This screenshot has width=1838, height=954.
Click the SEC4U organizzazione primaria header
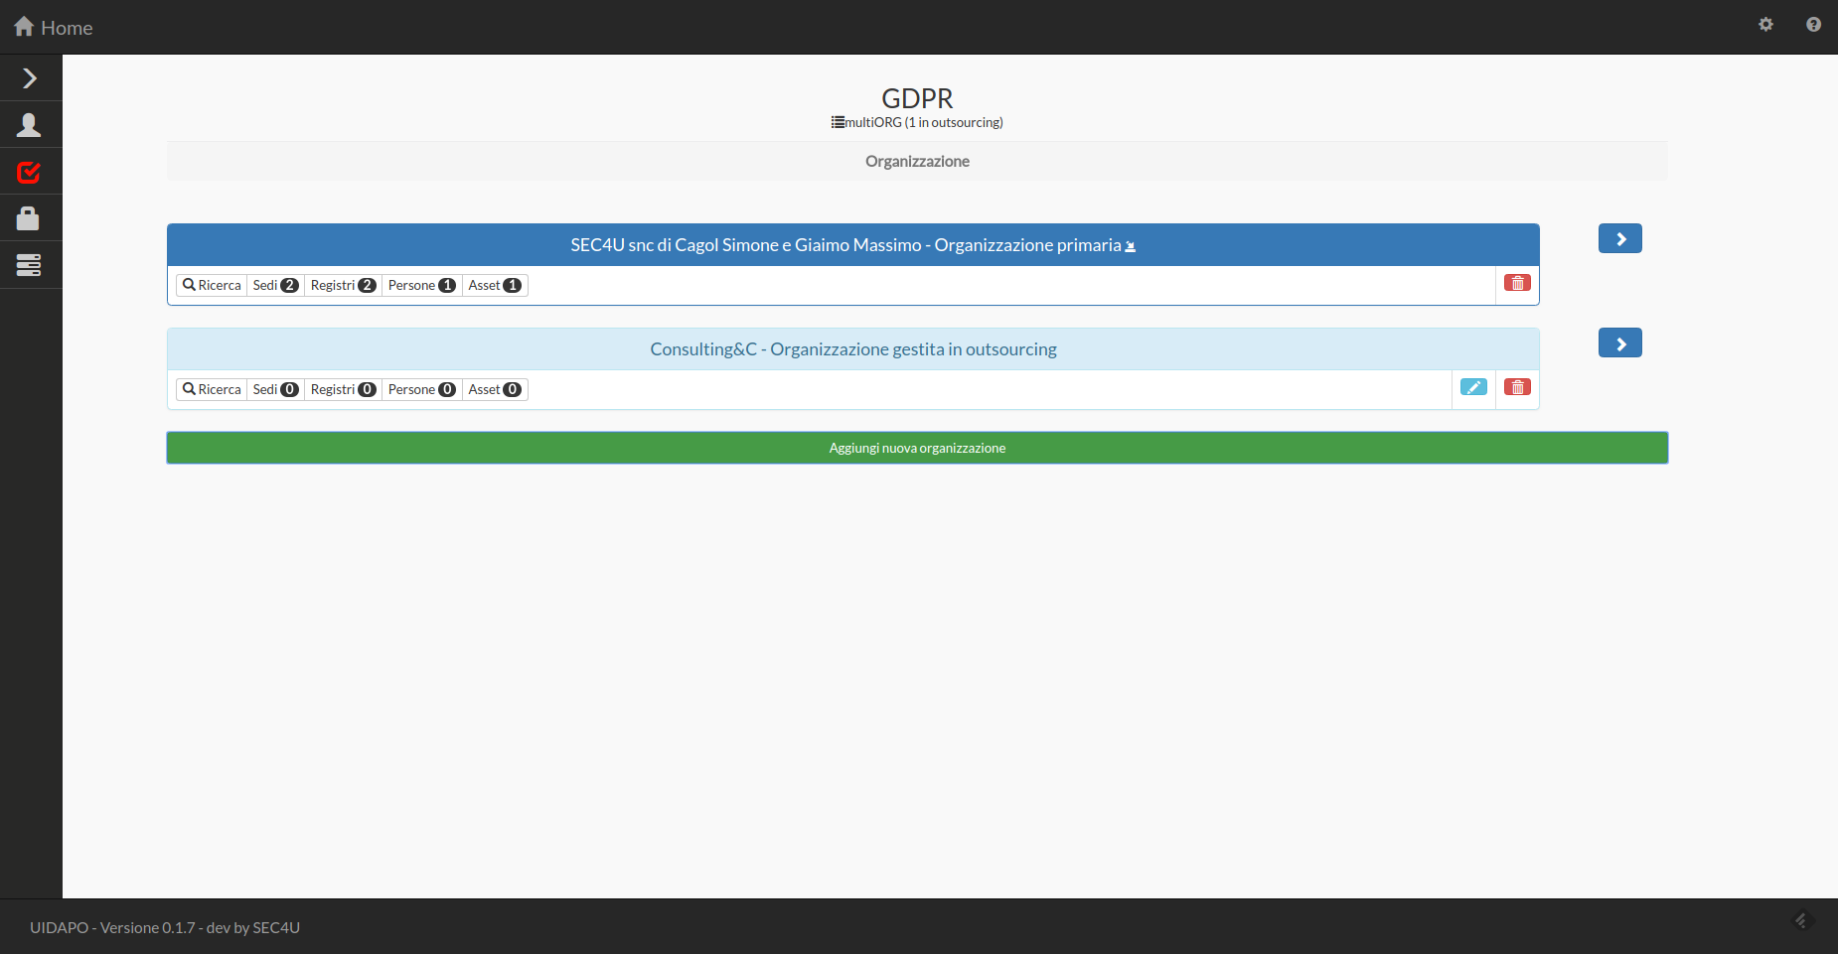click(853, 245)
